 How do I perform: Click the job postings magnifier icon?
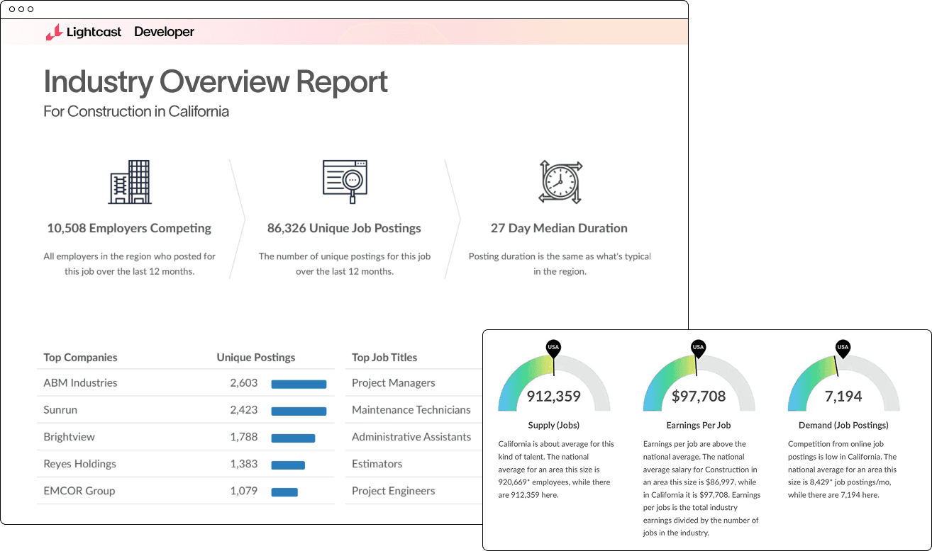344,182
